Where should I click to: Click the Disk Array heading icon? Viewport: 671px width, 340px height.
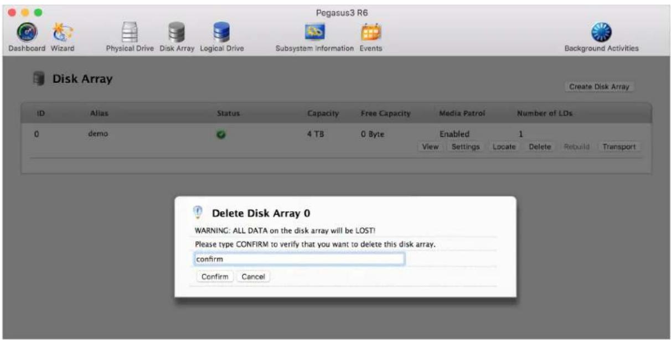pyautogui.click(x=38, y=79)
